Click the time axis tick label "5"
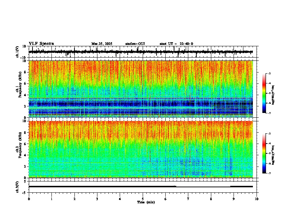 point(143,199)
